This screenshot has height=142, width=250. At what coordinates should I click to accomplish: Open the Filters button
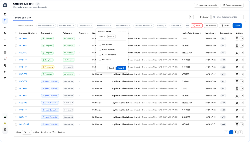point(225,26)
